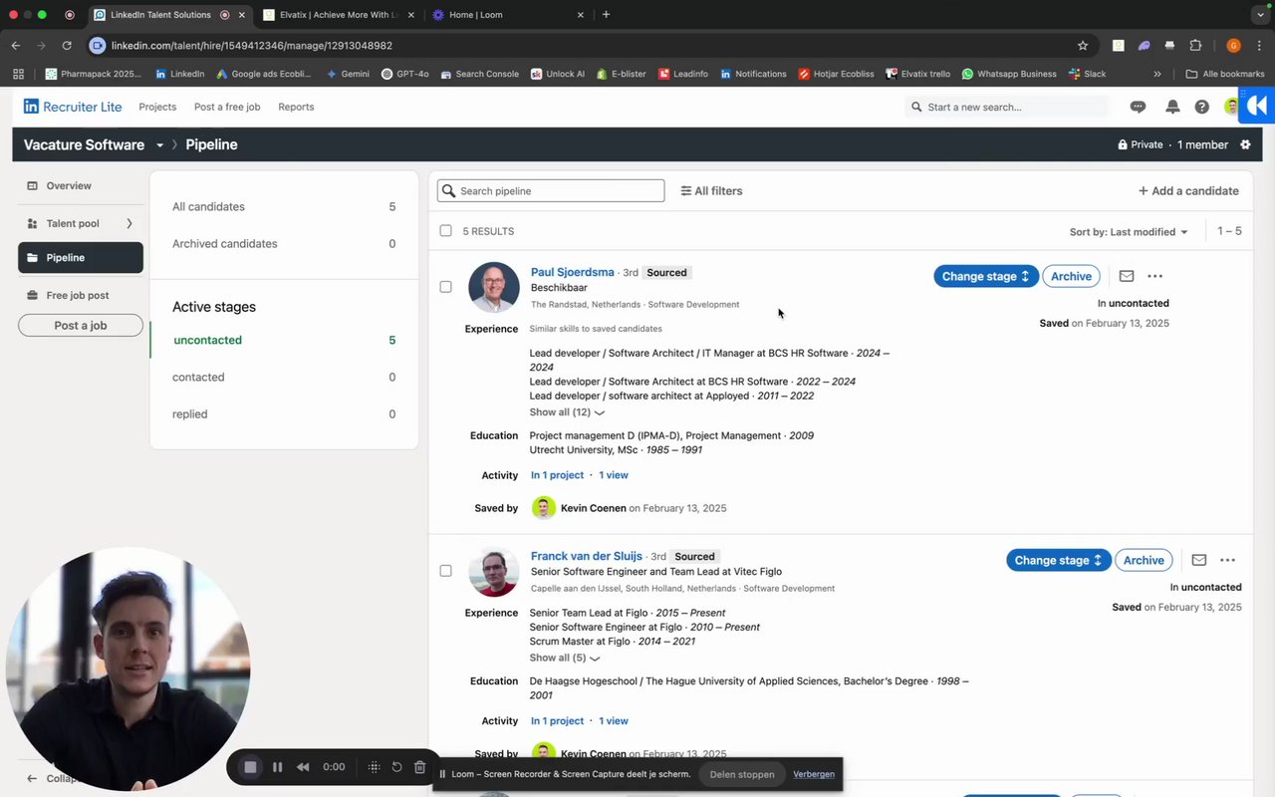Select all candidates checkbox next to 5 RESULTS

pyautogui.click(x=445, y=230)
